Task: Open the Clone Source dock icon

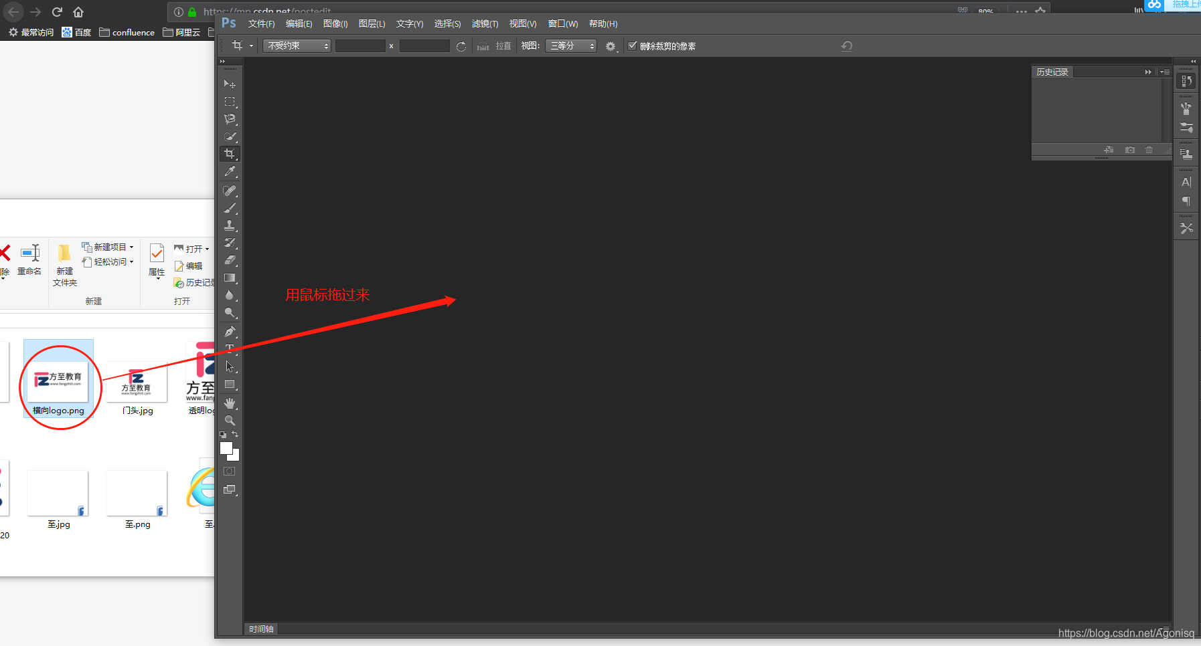Action: (1186, 154)
